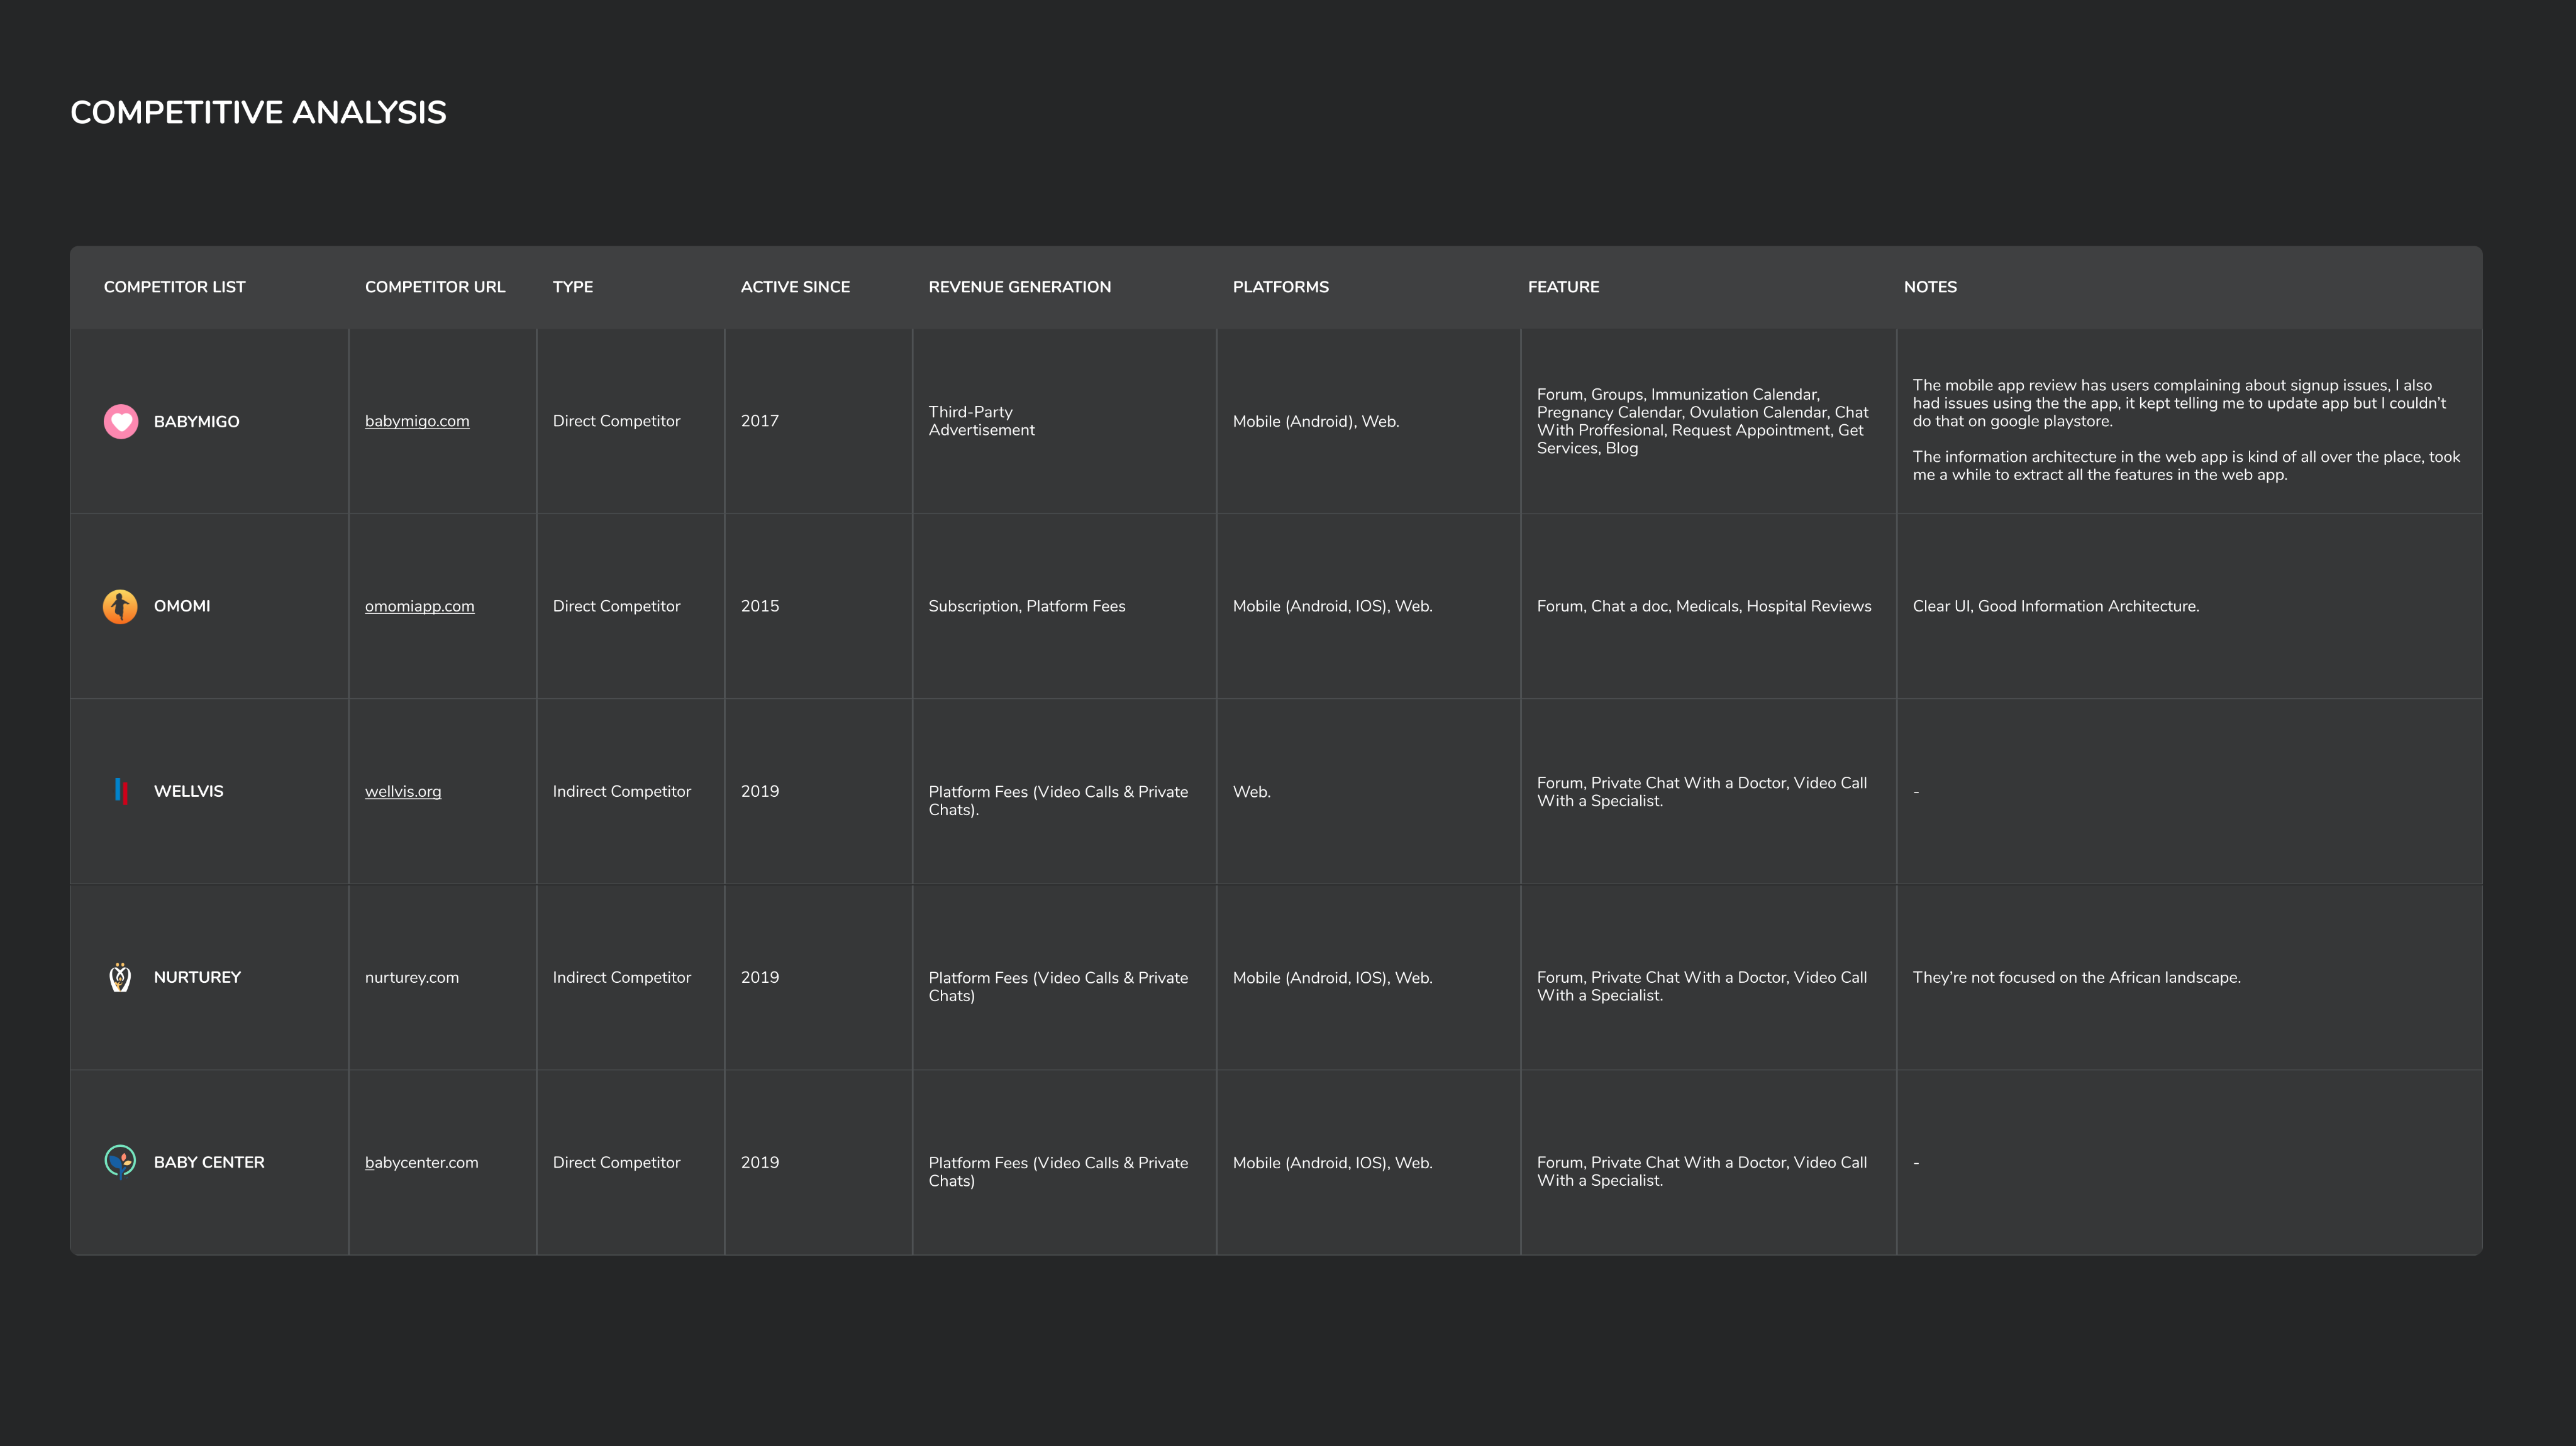The width and height of the screenshot is (2576, 1446).
Task: Click the Notes column header
Action: (1929, 287)
